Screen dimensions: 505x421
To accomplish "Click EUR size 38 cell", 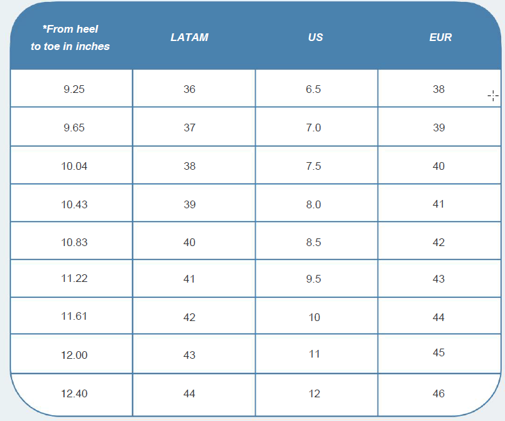I will [438, 89].
